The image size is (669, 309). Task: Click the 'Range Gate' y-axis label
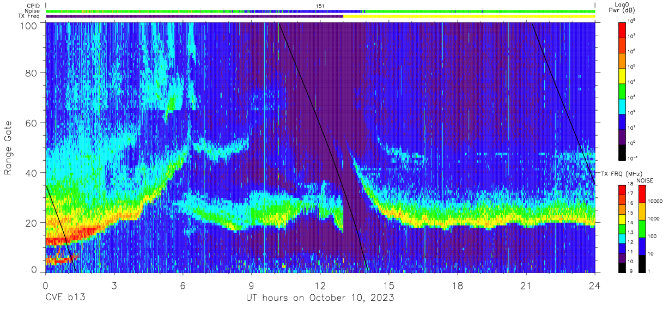[x=8, y=148]
